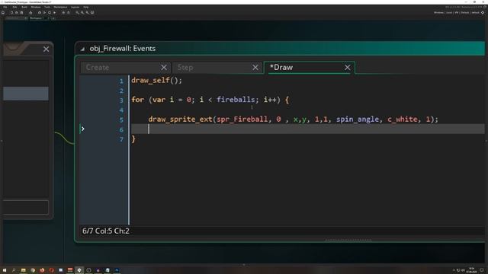Screen dimensions: 488x274
Task: Open the Layouts menu
Action: pos(75,7)
